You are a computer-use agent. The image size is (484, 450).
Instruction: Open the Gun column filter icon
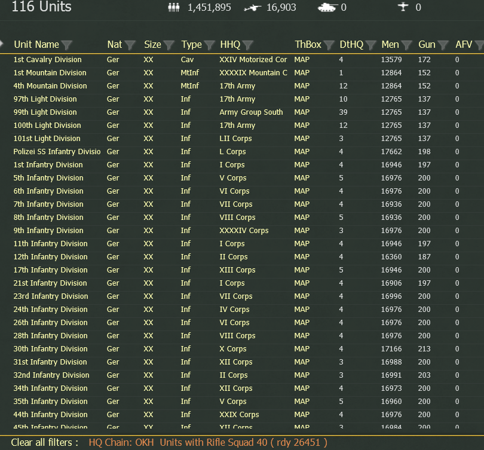(x=443, y=45)
